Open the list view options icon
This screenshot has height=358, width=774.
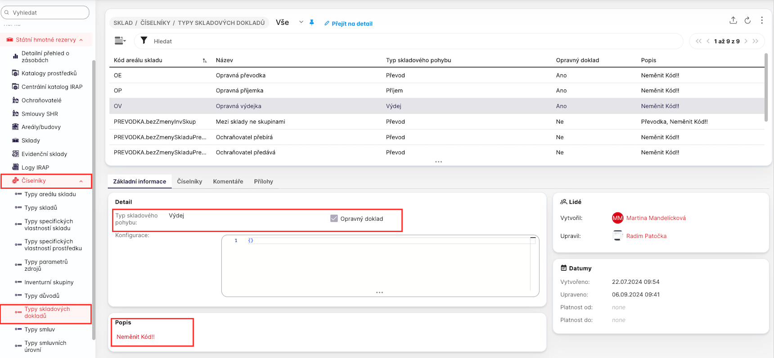click(x=120, y=41)
